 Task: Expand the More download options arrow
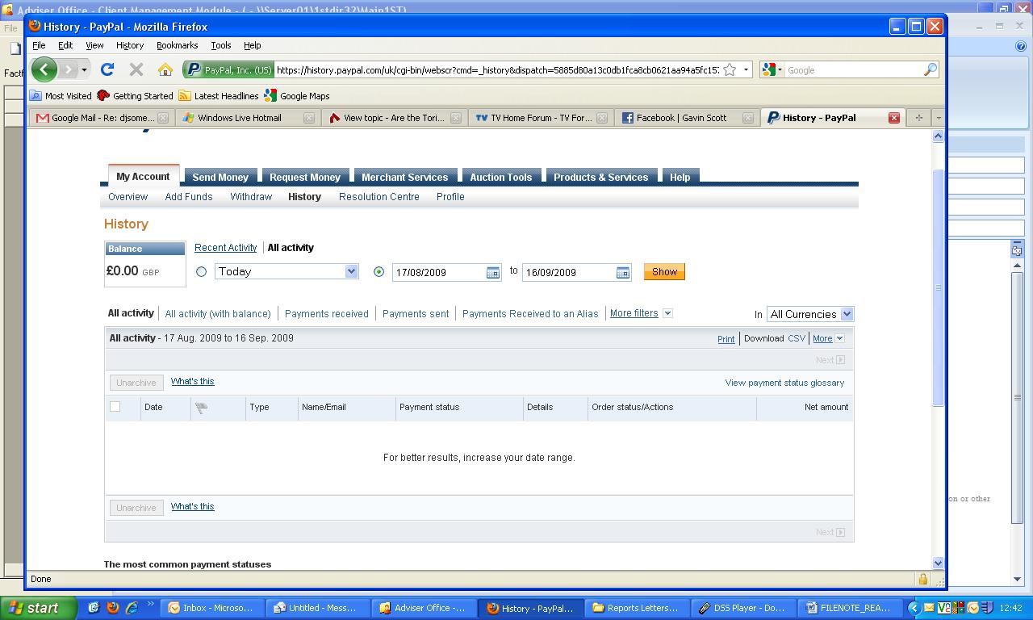839,338
